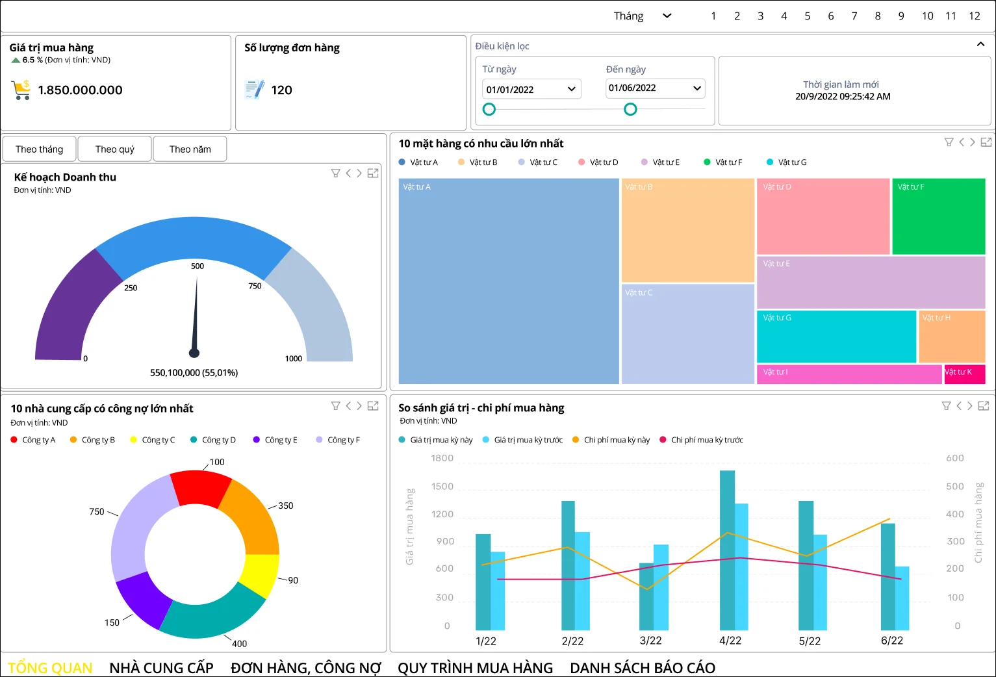Screen dimensions: 996x677
Task: Click the 'Theo năm' button
Action: [190, 149]
